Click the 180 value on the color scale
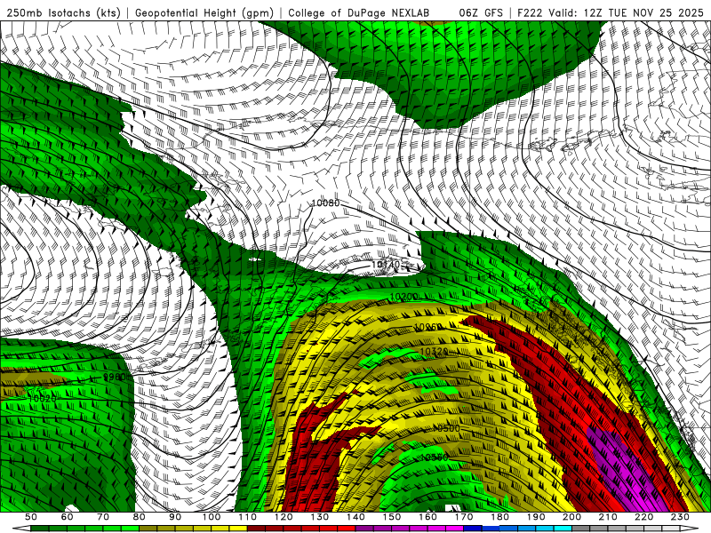 [x=499, y=517]
